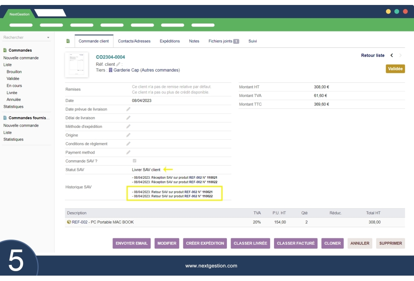This screenshot has height=281, width=414.
Task: Click the Origine edit pencil icon
Action: tap(128, 135)
